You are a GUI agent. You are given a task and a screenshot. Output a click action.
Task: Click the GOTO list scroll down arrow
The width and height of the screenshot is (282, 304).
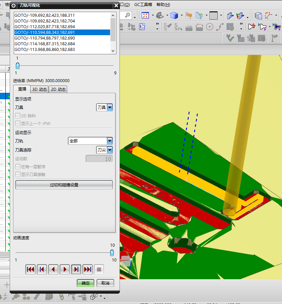tap(113, 51)
